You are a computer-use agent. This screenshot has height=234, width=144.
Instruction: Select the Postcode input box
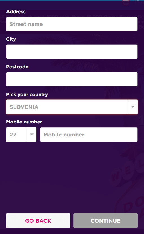[x=72, y=79]
